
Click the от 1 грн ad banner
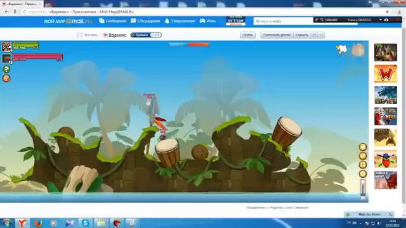(235, 21)
